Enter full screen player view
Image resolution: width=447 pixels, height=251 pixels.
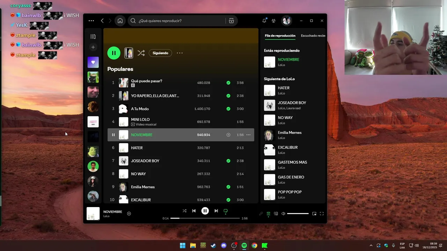[322, 214]
